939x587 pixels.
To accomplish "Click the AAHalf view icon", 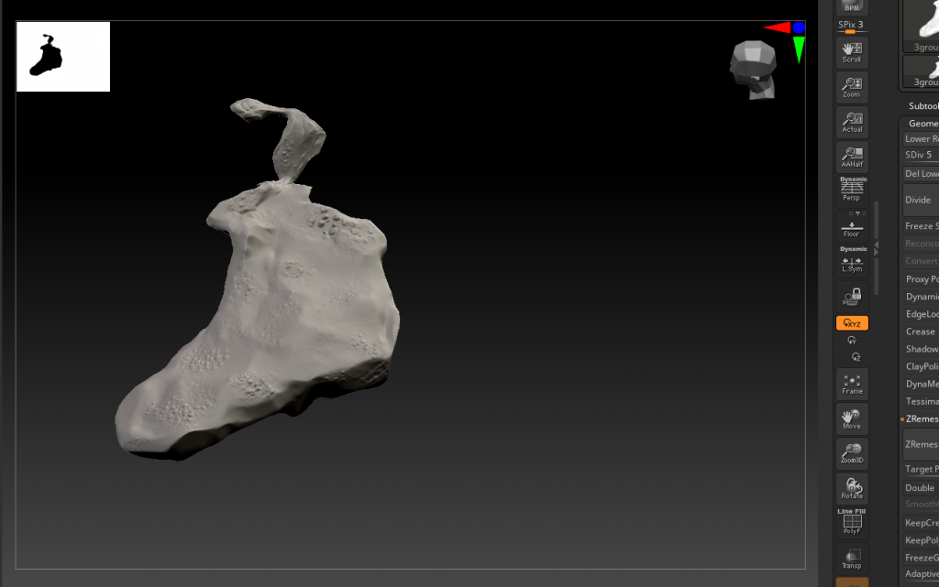I will click(x=852, y=157).
